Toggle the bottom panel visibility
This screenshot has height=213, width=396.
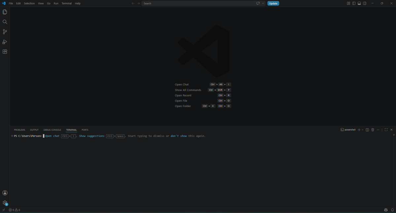[359, 3]
